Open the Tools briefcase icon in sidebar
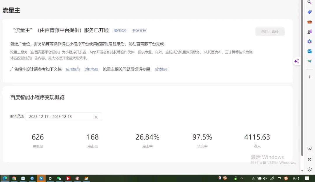 click(x=309, y=22)
